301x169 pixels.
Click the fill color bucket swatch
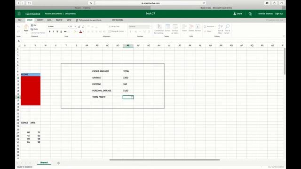coord(75,31)
